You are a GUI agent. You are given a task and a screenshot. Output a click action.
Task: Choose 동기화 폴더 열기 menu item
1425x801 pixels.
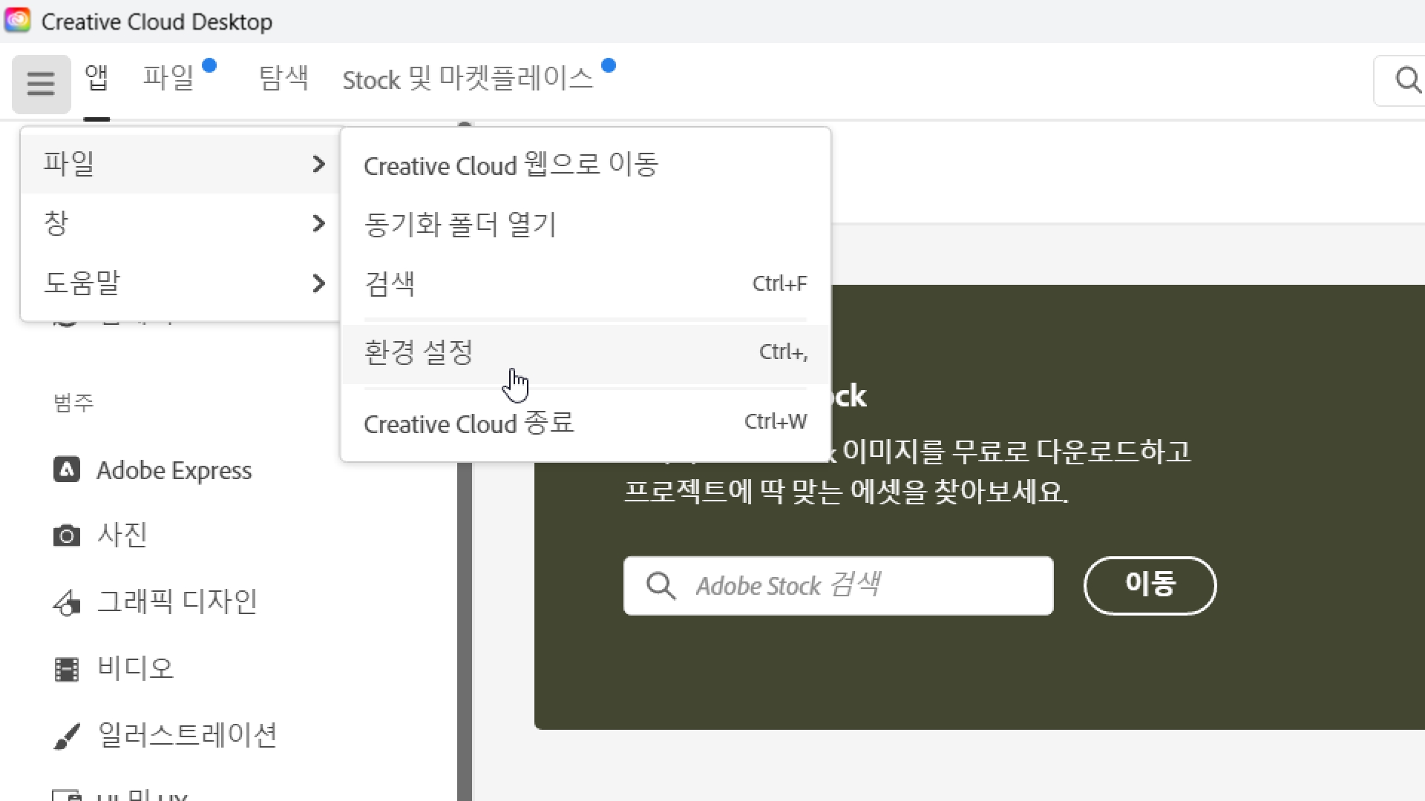586,224
